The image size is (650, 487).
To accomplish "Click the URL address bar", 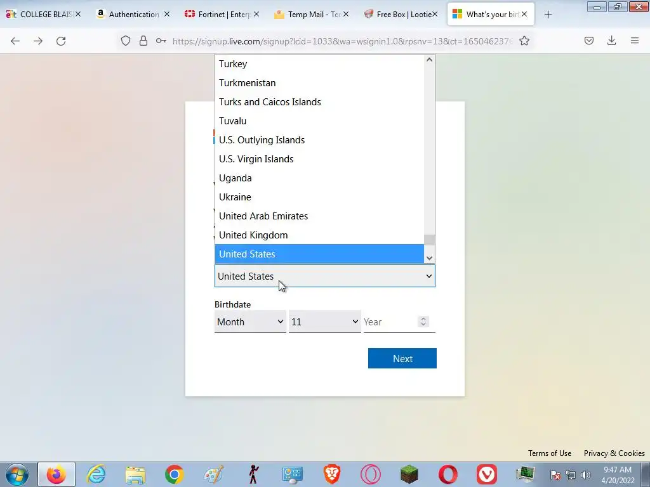I will [342, 41].
